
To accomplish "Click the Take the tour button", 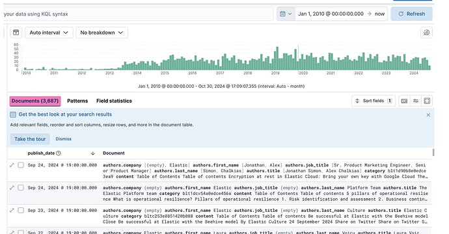I will click(x=30, y=139).
